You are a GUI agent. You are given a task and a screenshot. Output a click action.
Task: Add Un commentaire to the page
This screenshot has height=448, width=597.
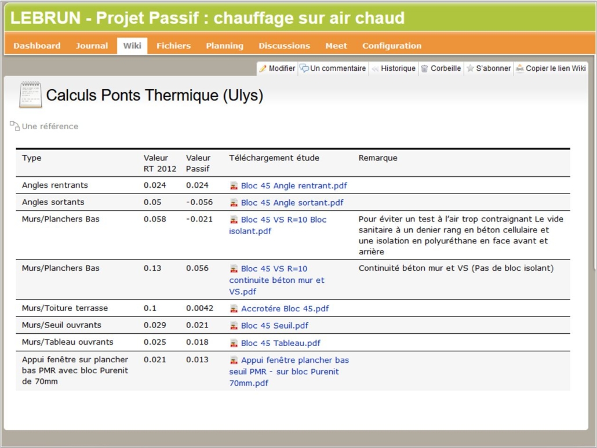click(x=333, y=68)
